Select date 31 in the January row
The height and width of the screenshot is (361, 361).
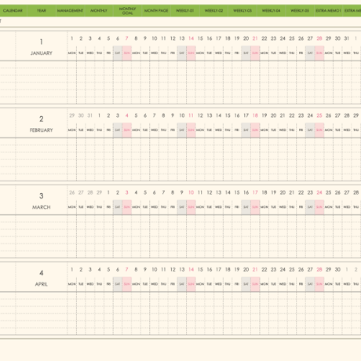(x=347, y=38)
